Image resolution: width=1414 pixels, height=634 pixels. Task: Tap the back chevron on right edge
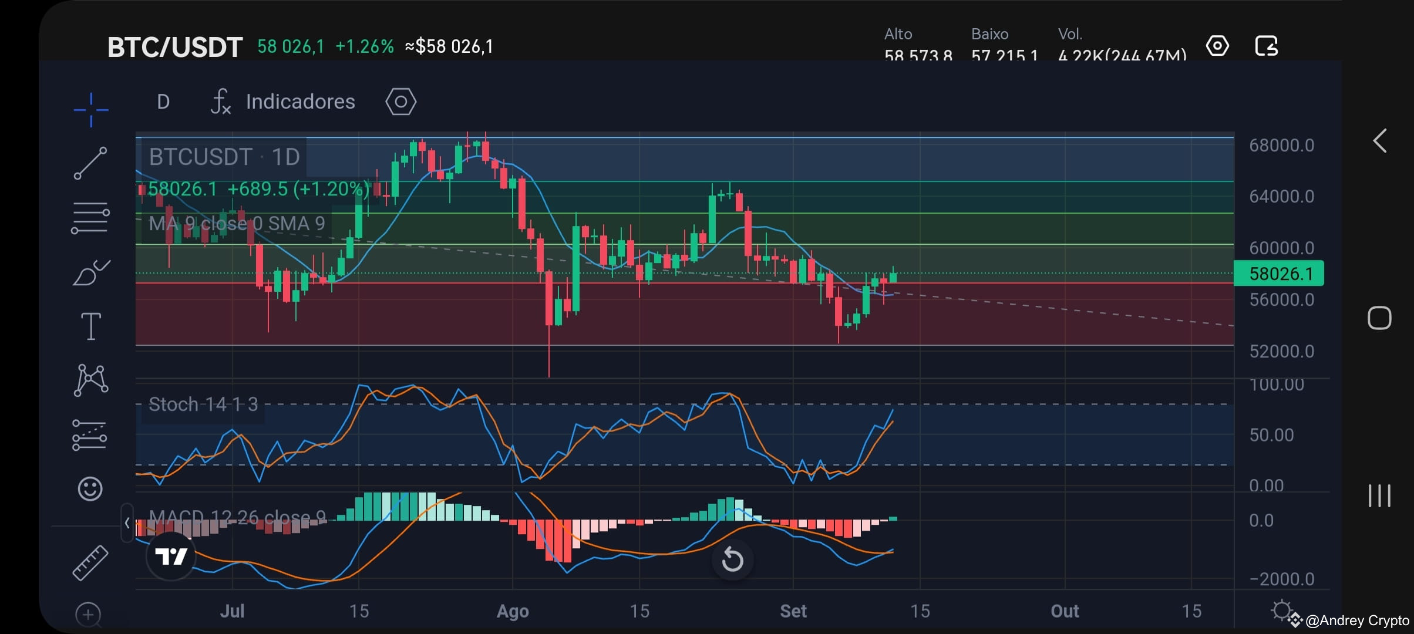1380,141
